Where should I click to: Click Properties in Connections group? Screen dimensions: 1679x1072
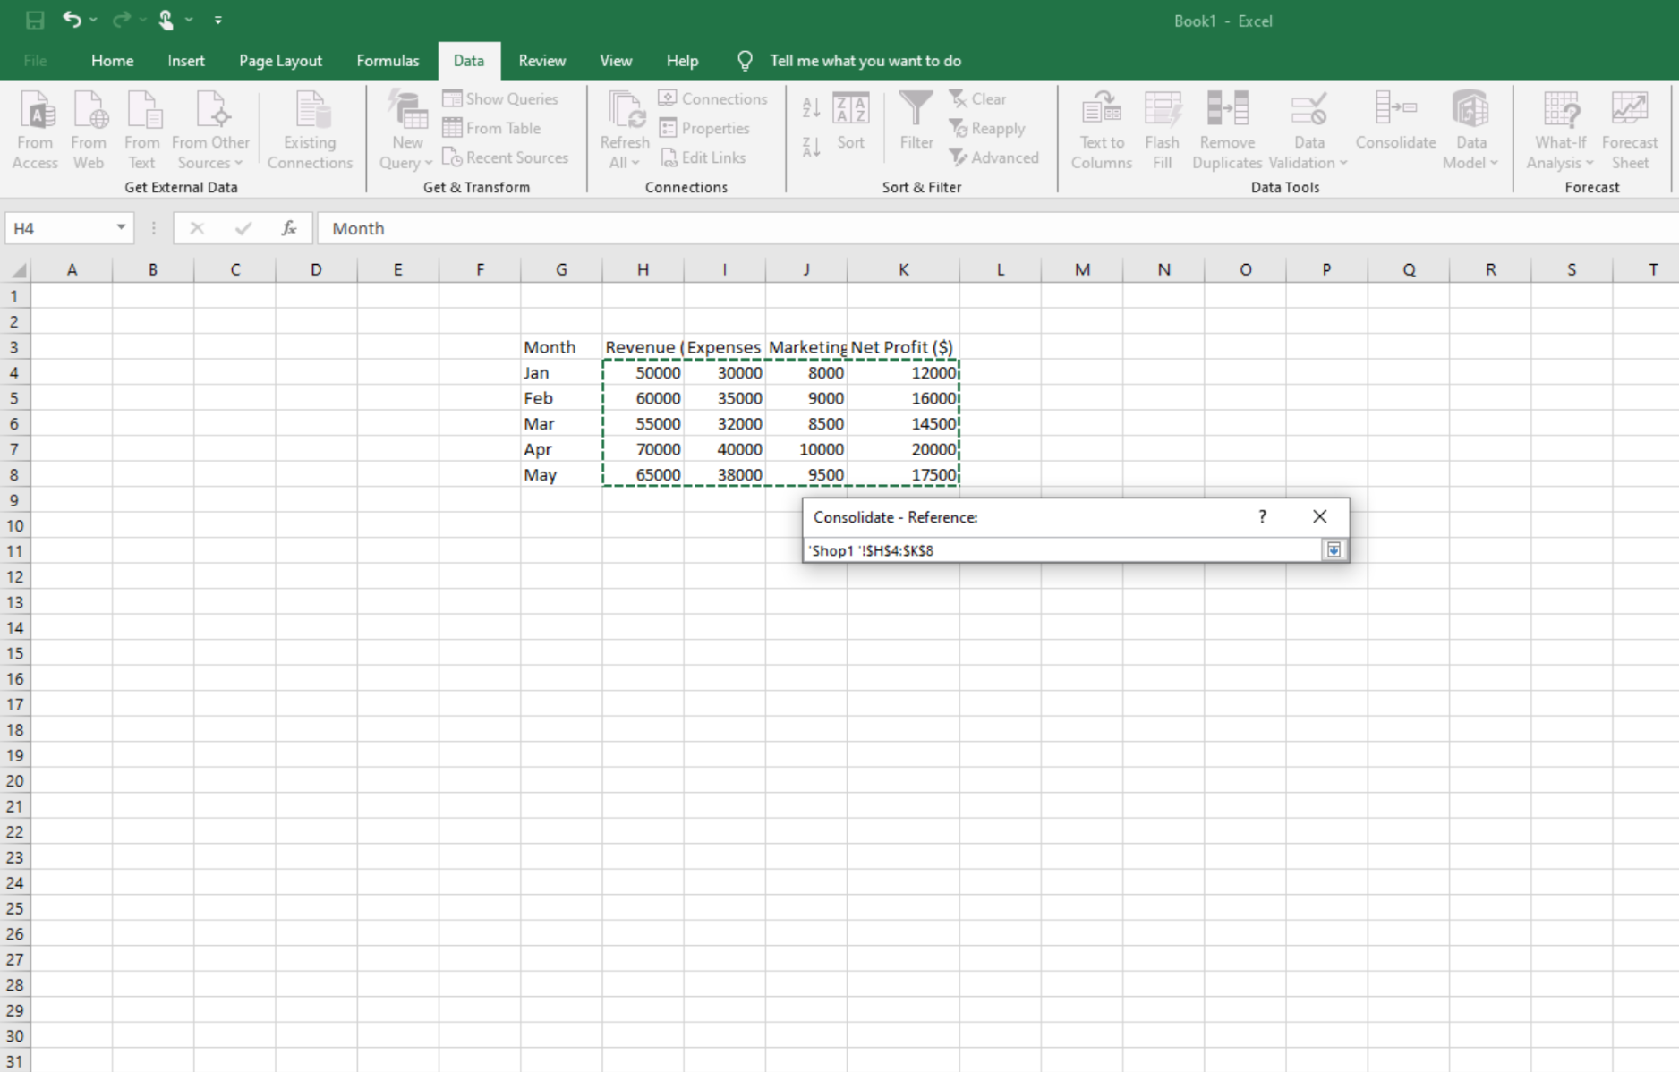(704, 128)
